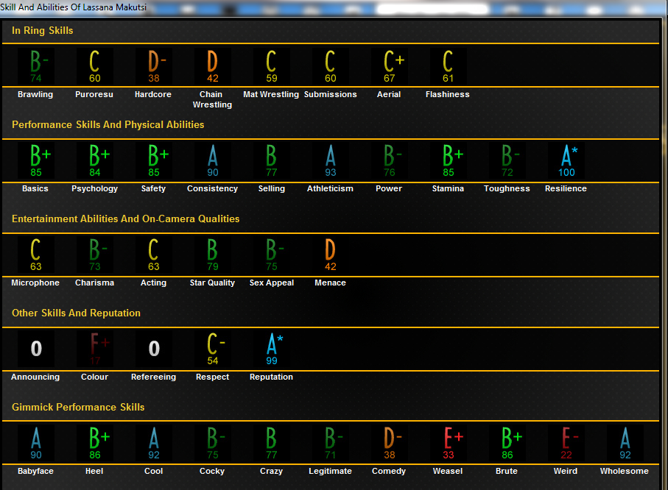The height and width of the screenshot is (490, 668).
Task: Select the Babyface A 90 gimmick tile
Action: [x=36, y=443]
